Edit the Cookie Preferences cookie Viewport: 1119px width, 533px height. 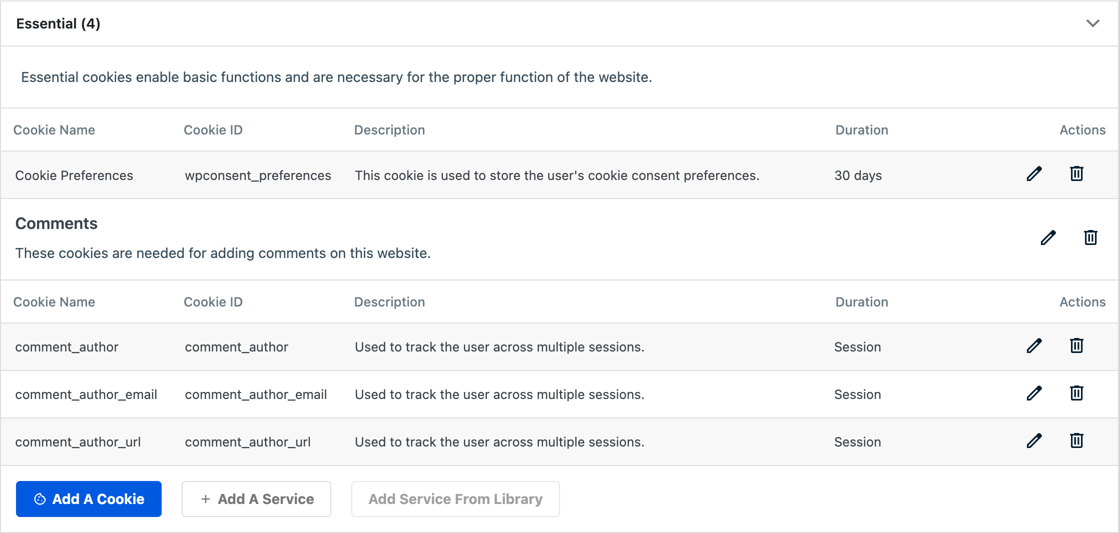tap(1034, 174)
